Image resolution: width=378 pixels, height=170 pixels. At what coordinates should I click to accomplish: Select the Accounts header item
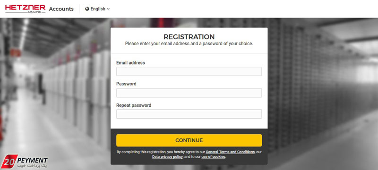[61, 9]
